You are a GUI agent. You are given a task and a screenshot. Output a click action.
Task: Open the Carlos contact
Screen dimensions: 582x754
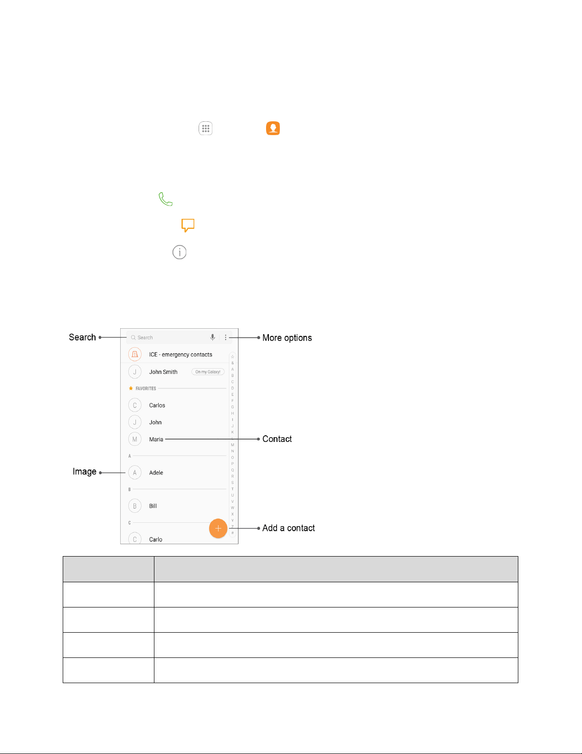click(x=157, y=405)
